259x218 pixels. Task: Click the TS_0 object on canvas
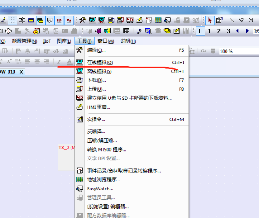click(x=66, y=157)
